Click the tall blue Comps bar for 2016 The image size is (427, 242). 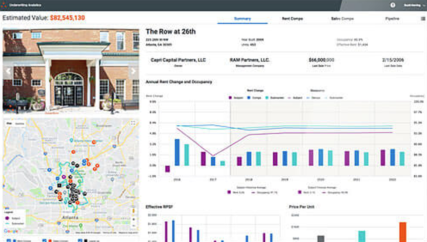click(177, 153)
